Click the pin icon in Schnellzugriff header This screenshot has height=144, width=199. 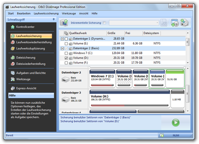click(54, 19)
